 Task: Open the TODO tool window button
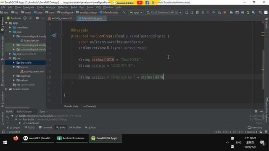[x=29, y=128]
